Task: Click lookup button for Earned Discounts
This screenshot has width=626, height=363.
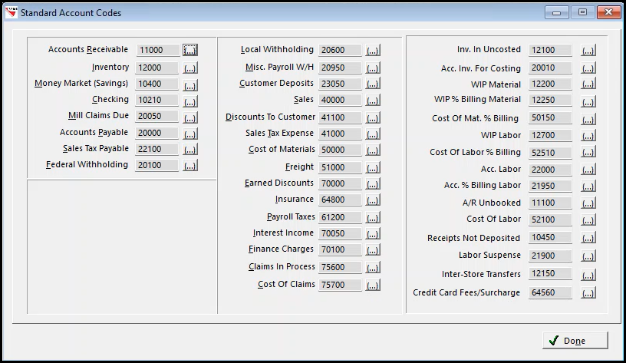Action: tap(373, 183)
